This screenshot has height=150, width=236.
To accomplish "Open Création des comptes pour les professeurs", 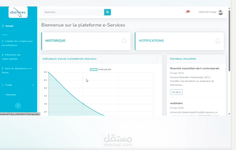I will click(x=17, y=43).
